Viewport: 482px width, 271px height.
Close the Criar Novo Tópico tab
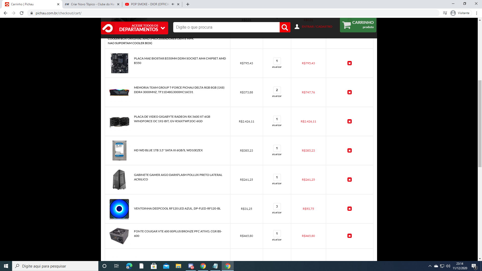[x=118, y=4]
